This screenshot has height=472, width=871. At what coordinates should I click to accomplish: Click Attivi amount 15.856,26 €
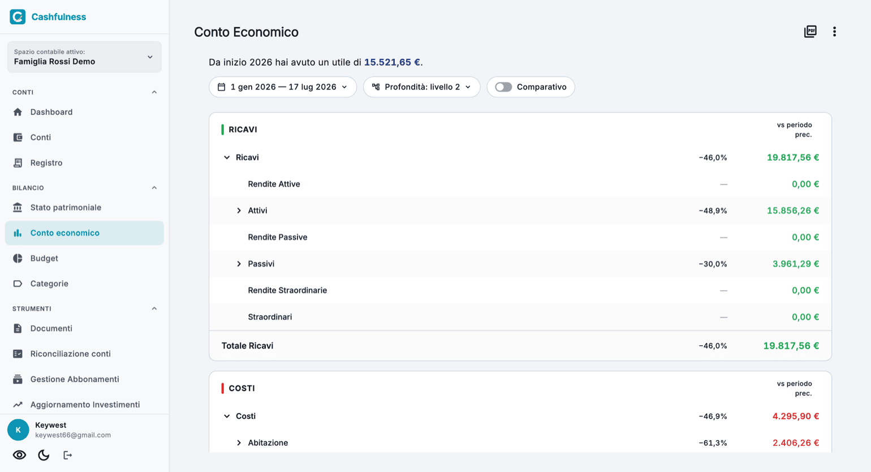pos(793,211)
